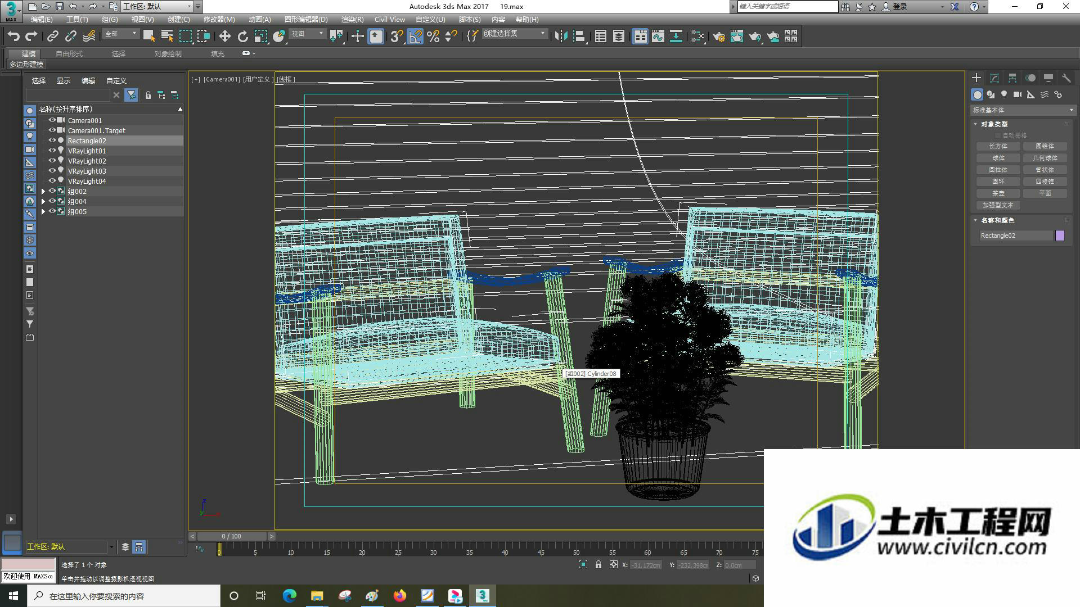Click the Render Production teapot icon
Screen dimensions: 1080x607
click(755, 37)
